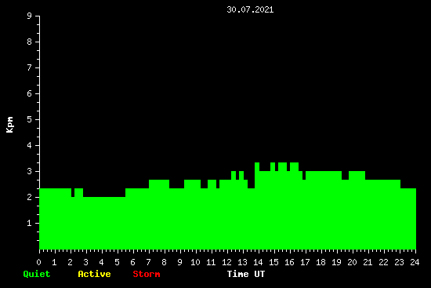Viewport: 431px width, 288px height.
Task: Click hour 6 on the time axis
Action: 132,262
